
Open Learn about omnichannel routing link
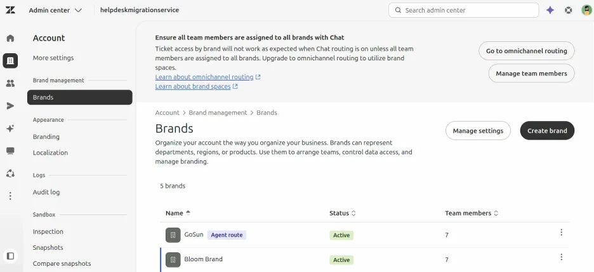(204, 77)
